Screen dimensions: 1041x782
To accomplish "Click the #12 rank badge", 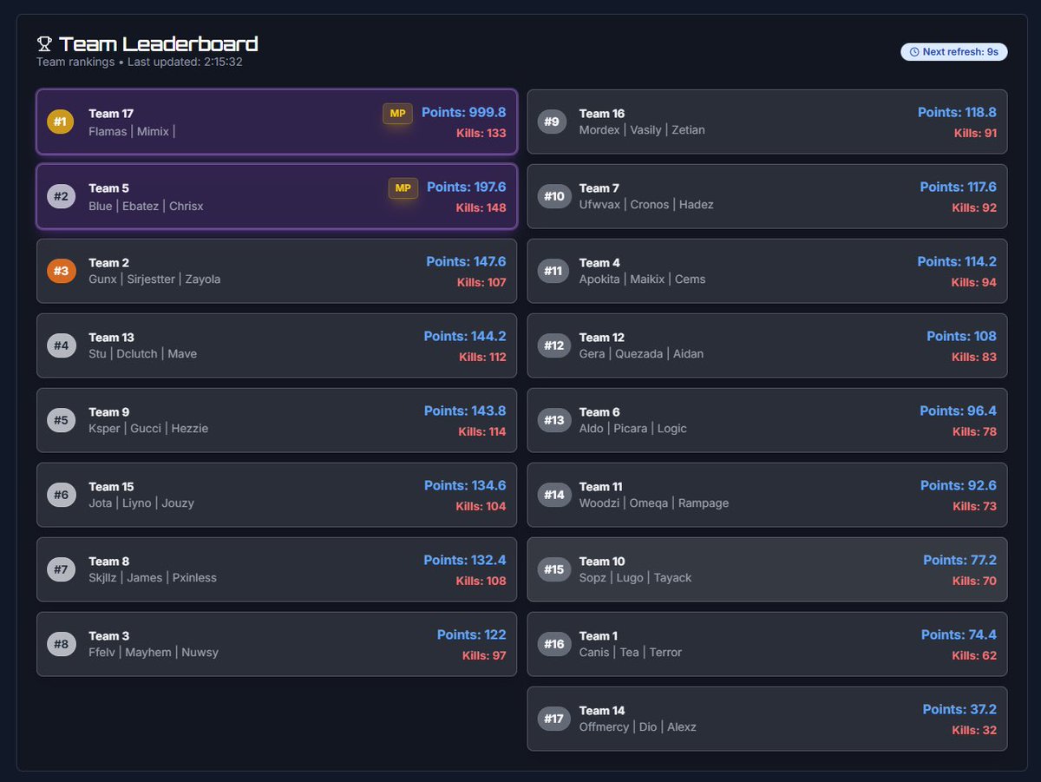I will click(553, 345).
